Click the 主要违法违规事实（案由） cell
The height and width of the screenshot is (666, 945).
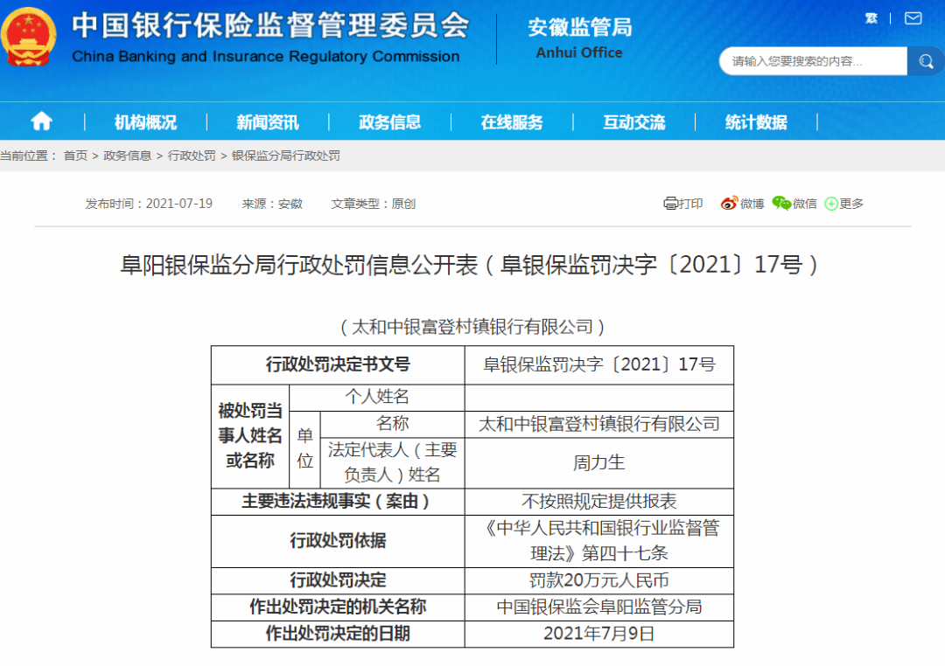(338, 501)
